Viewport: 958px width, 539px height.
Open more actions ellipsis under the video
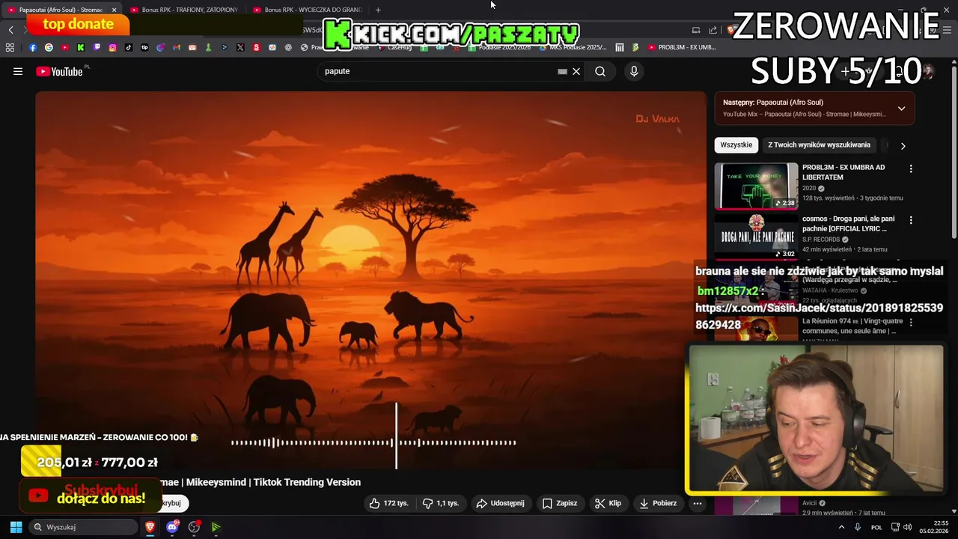click(698, 503)
